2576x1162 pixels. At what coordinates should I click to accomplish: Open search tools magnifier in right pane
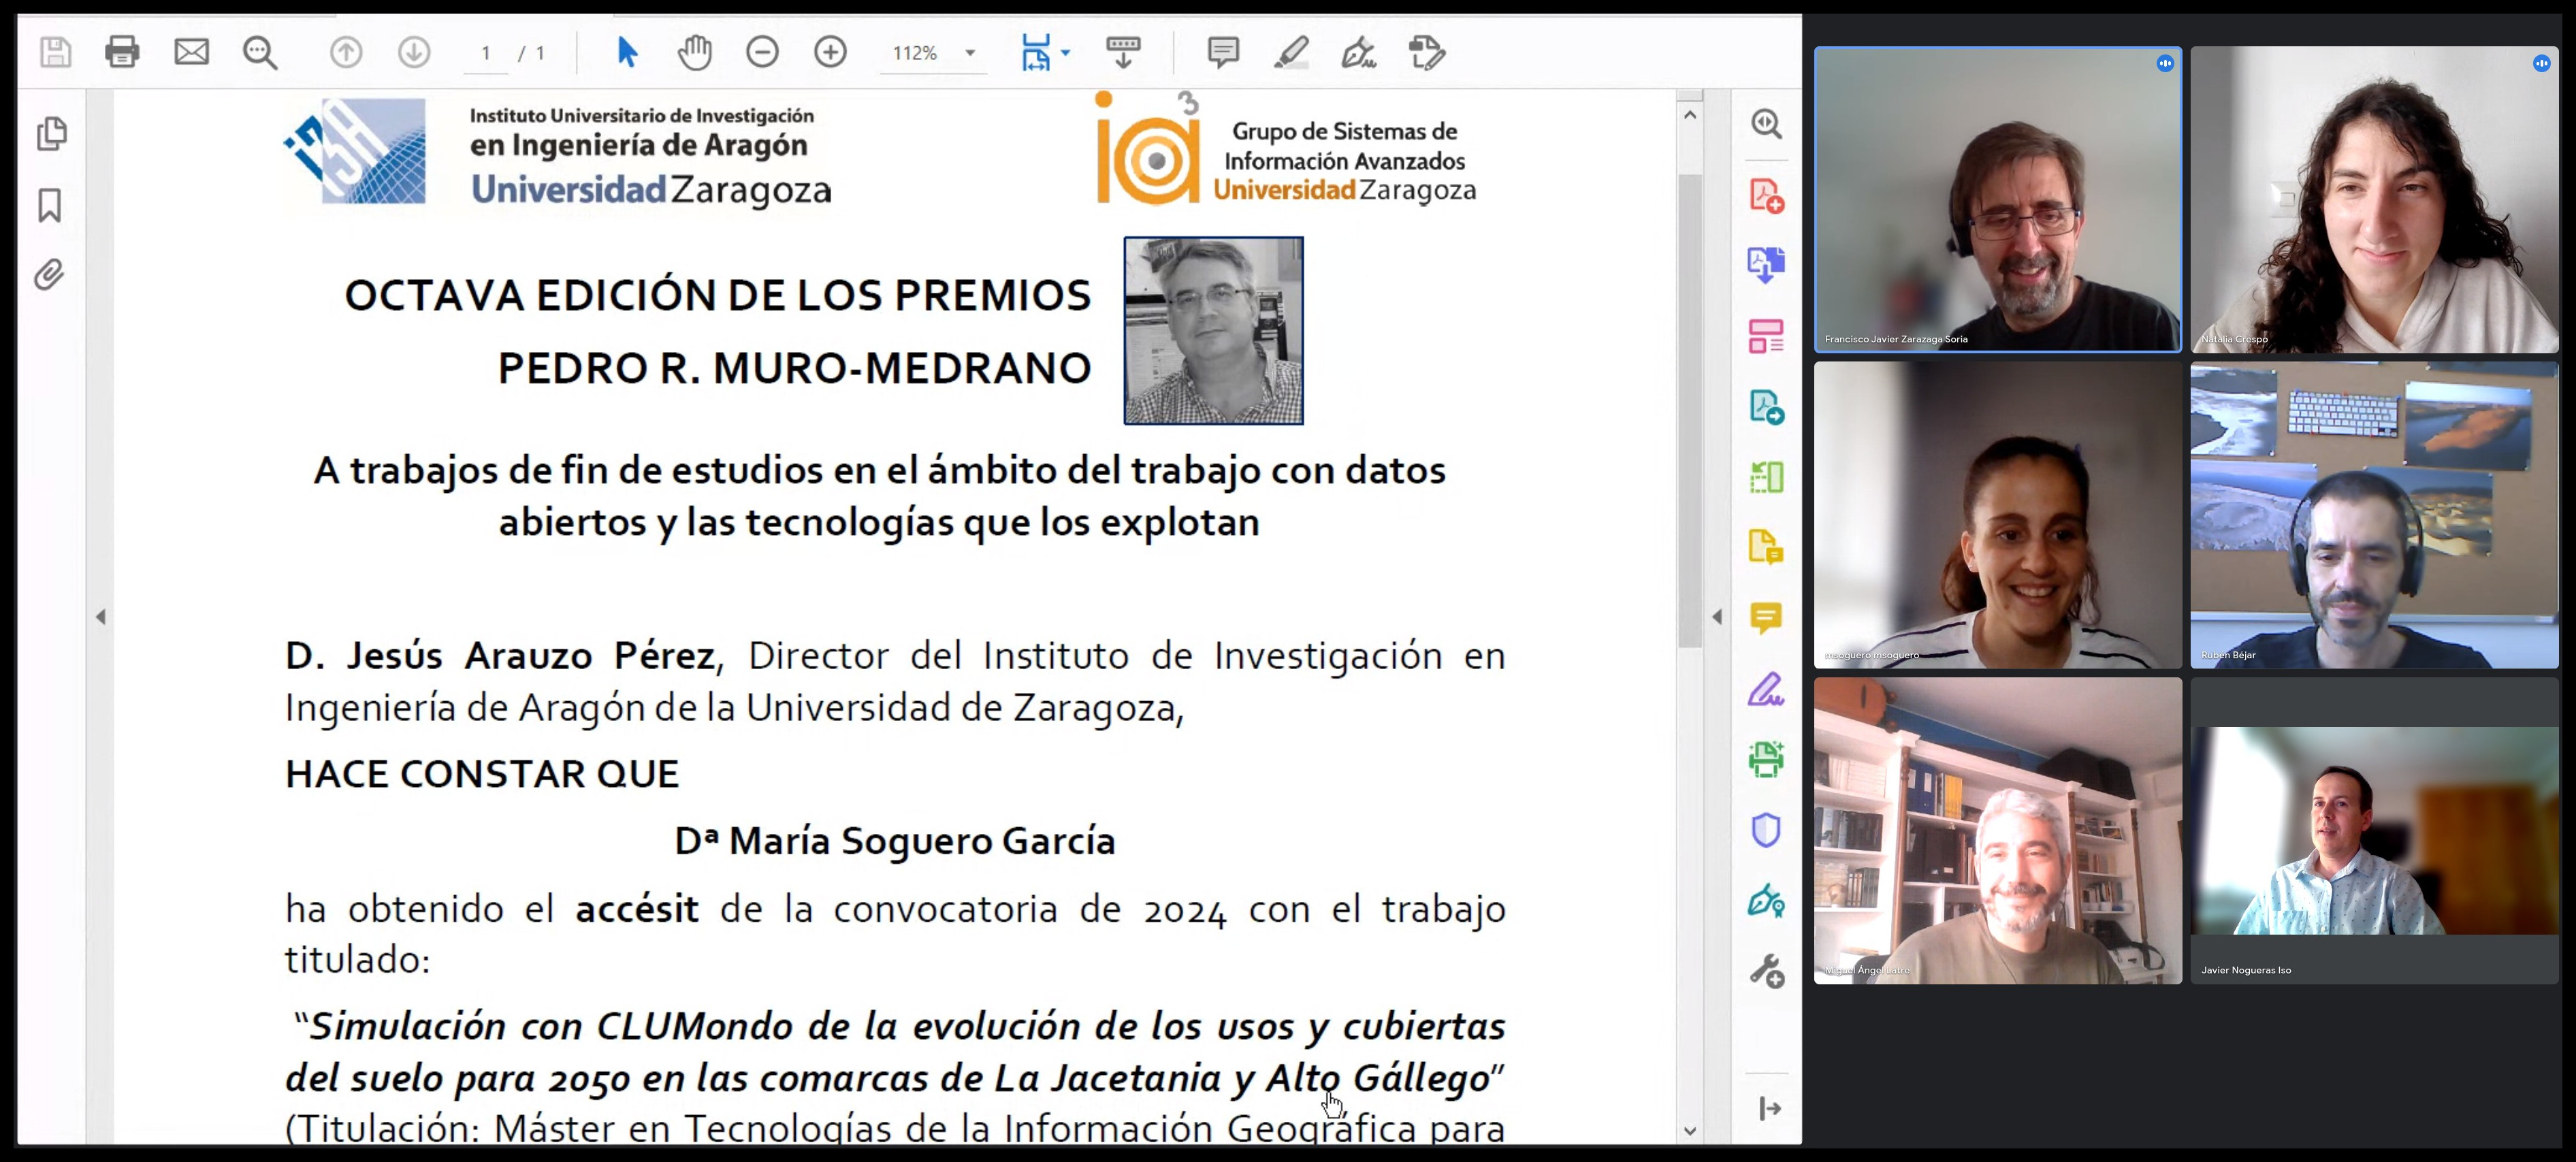(x=1766, y=124)
